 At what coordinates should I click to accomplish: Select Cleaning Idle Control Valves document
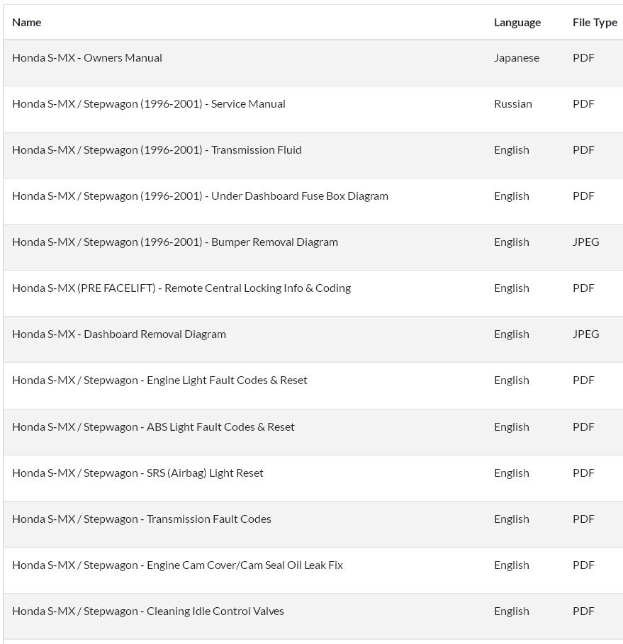148,611
